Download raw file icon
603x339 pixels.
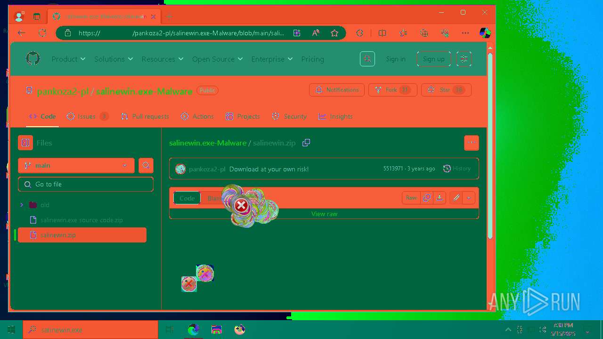(439, 198)
